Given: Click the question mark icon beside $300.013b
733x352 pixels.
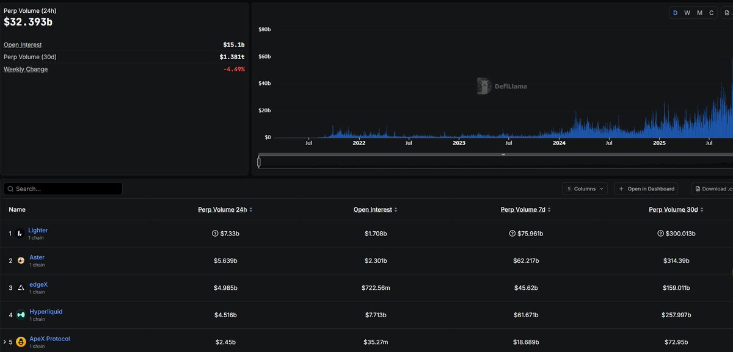Looking at the screenshot, I should click(x=661, y=234).
